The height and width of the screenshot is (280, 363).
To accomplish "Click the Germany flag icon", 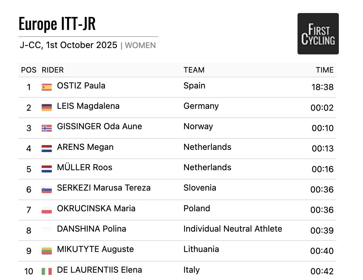I will [x=47, y=108].
